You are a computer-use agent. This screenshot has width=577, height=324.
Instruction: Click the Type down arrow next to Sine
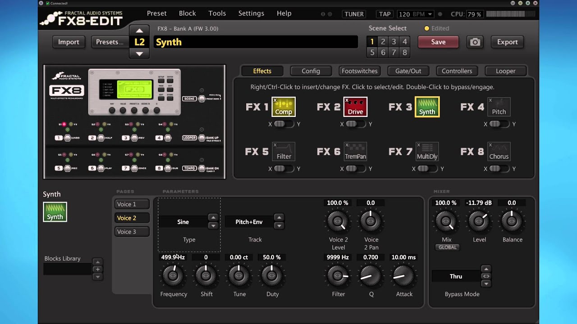point(213,225)
